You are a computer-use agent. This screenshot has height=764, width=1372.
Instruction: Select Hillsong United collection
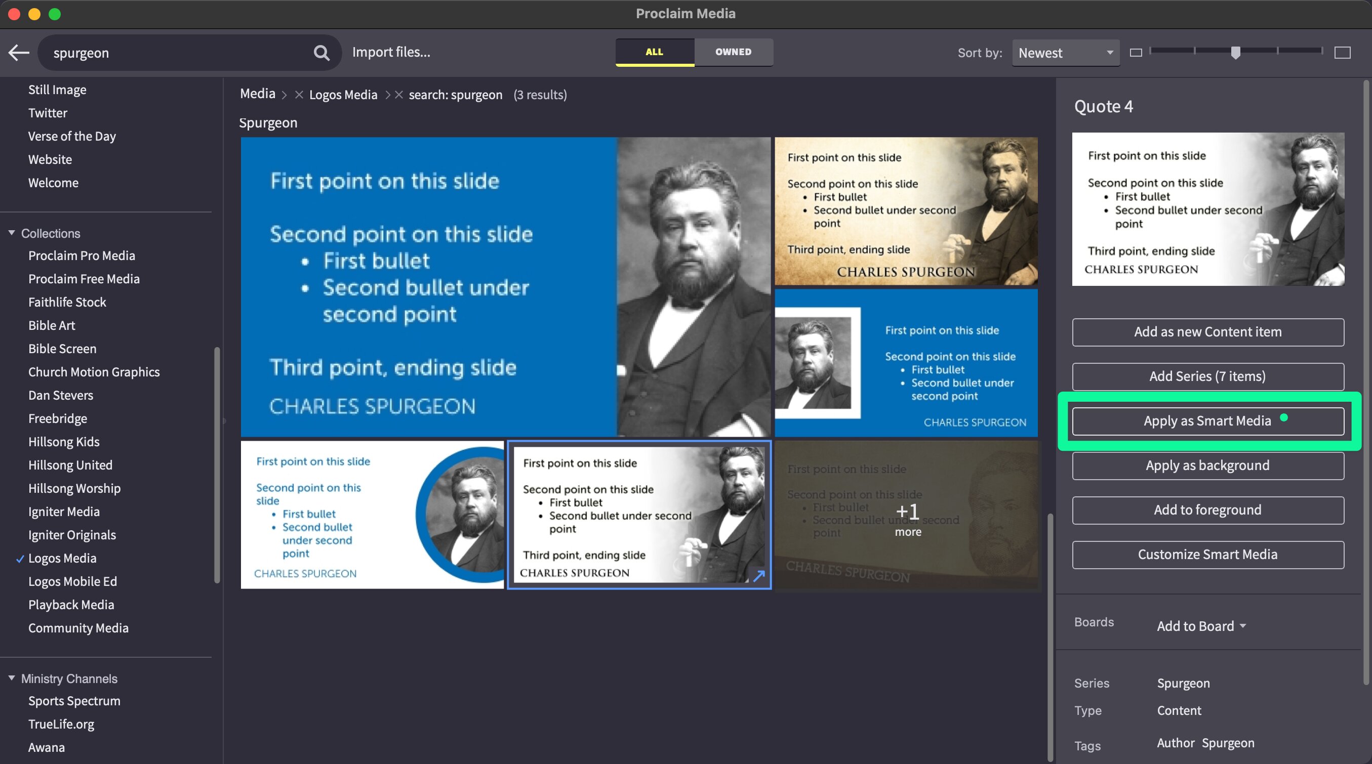coord(70,465)
